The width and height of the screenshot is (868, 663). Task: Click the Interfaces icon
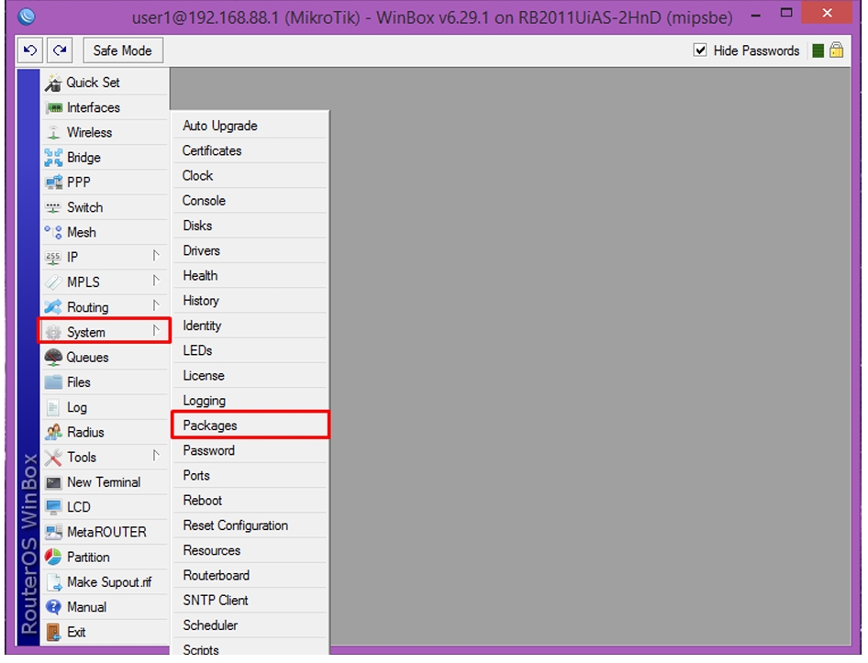(54, 108)
